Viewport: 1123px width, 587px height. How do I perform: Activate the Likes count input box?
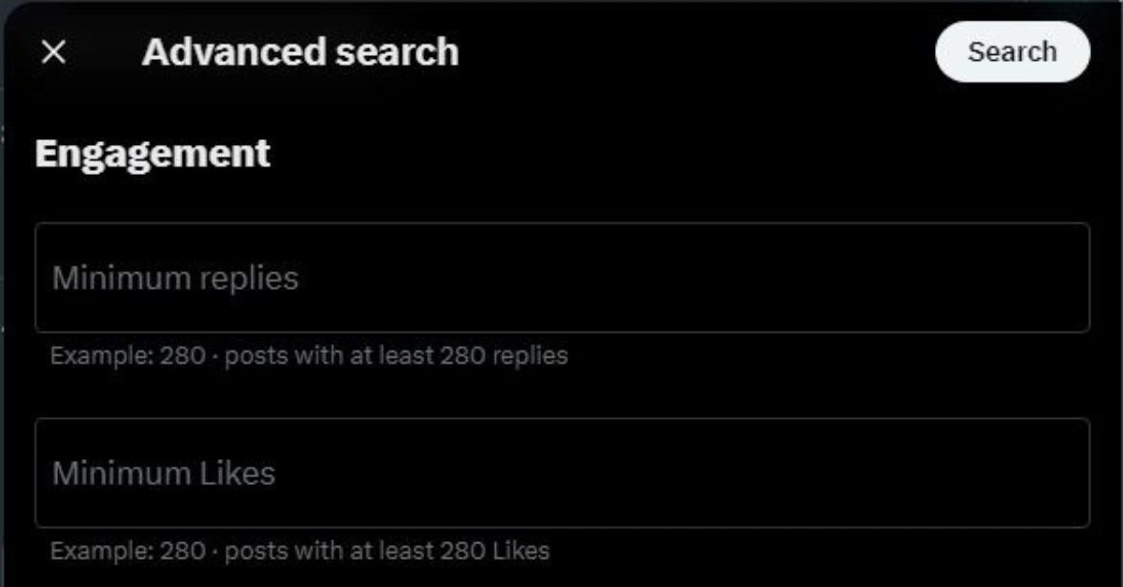[x=561, y=473]
